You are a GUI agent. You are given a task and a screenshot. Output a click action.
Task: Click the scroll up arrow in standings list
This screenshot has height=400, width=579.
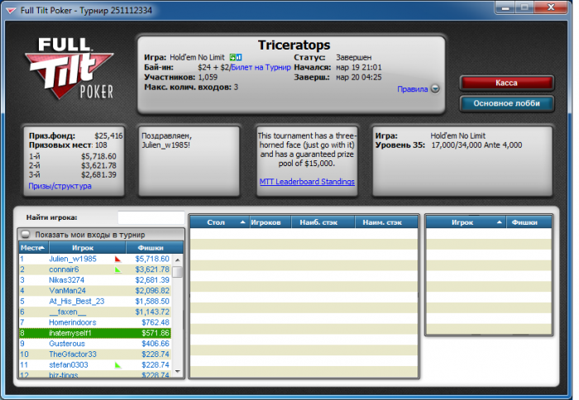[x=178, y=260]
